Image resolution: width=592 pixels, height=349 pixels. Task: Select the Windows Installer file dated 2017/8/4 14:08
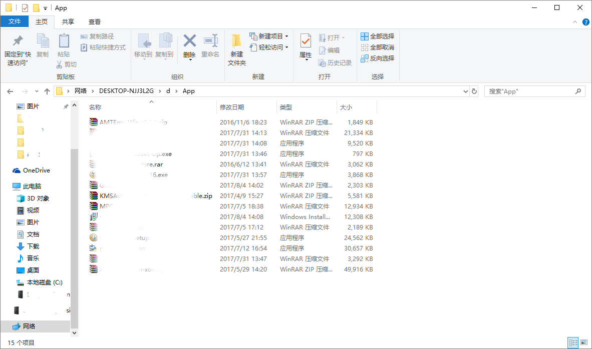pyautogui.click(x=231, y=216)
